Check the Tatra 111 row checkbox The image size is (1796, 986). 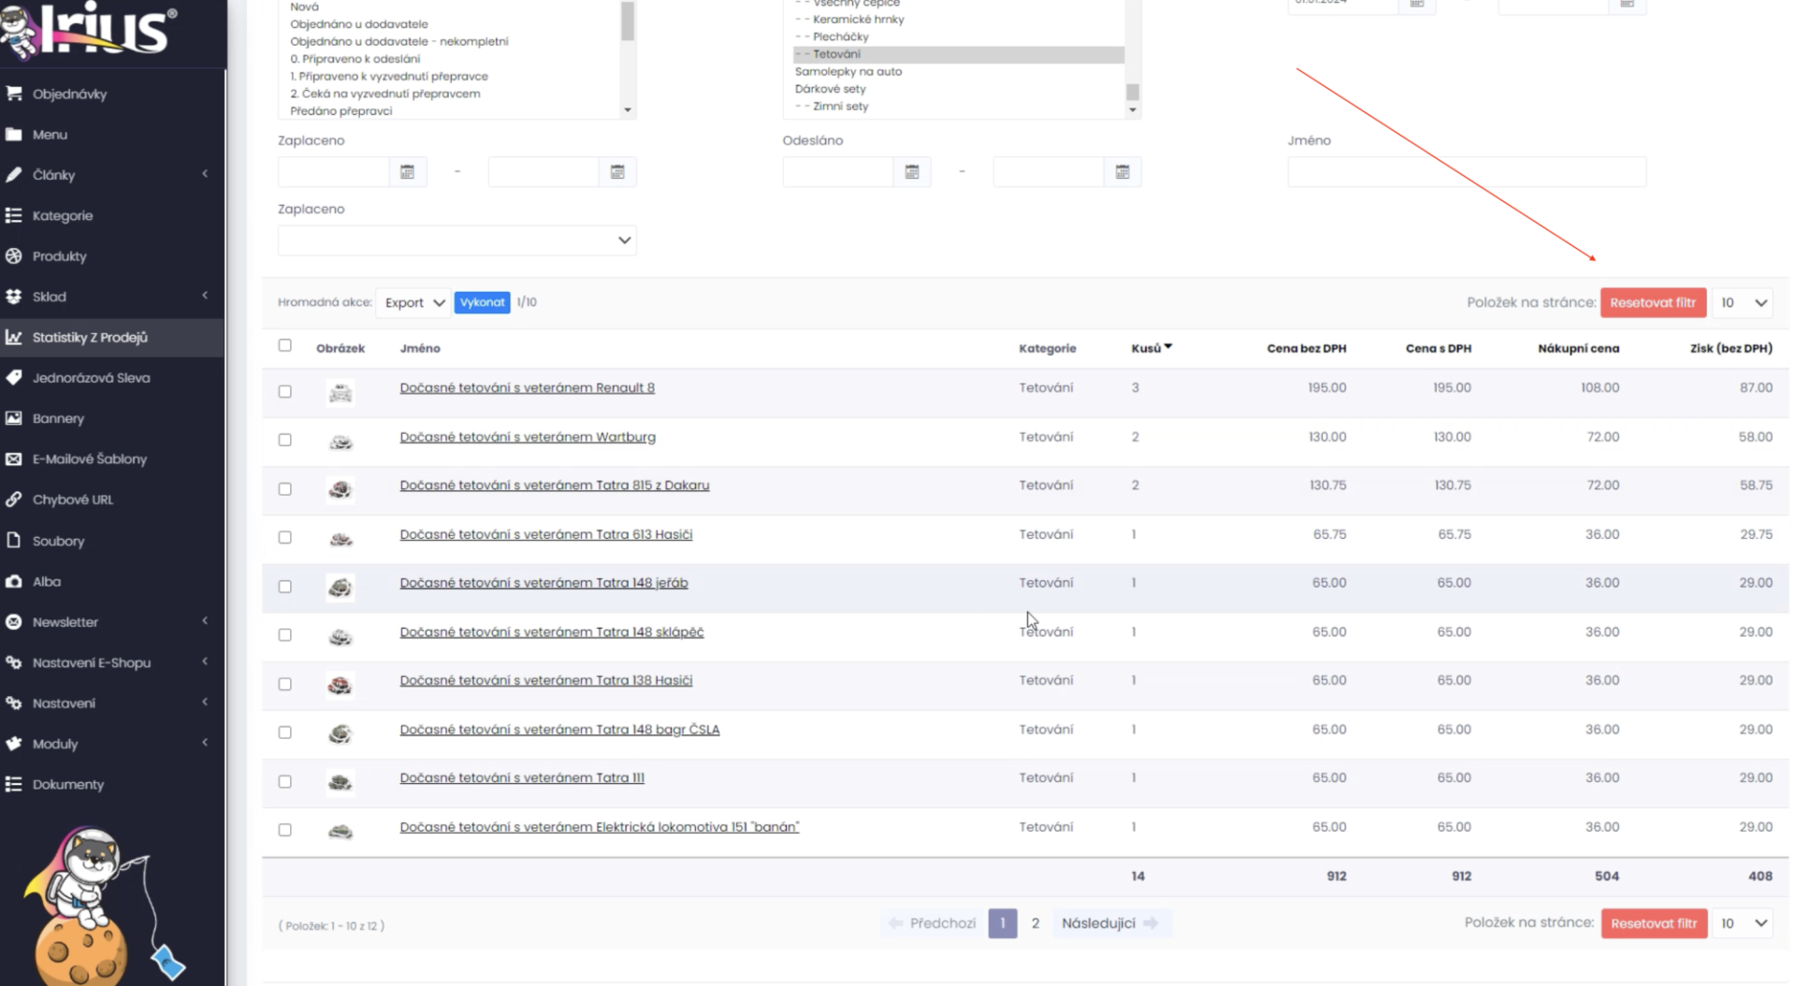285,781
